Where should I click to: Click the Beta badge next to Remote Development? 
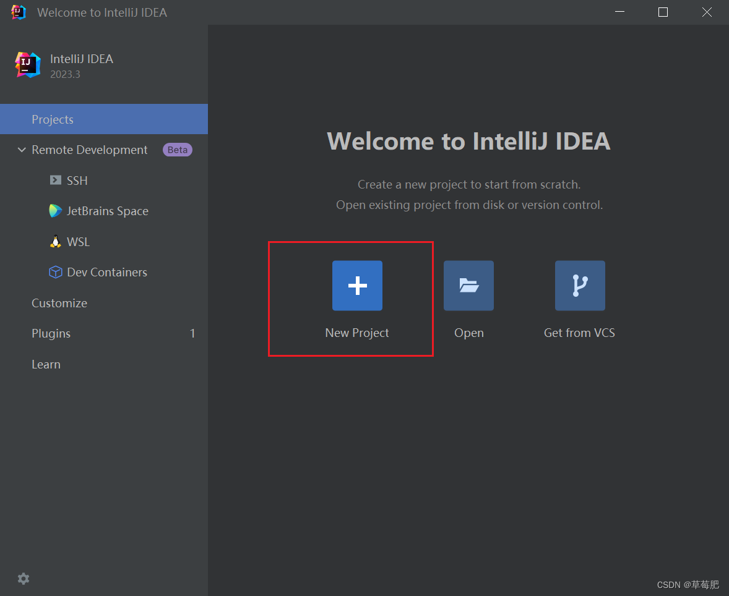click(x=177, y=150)
